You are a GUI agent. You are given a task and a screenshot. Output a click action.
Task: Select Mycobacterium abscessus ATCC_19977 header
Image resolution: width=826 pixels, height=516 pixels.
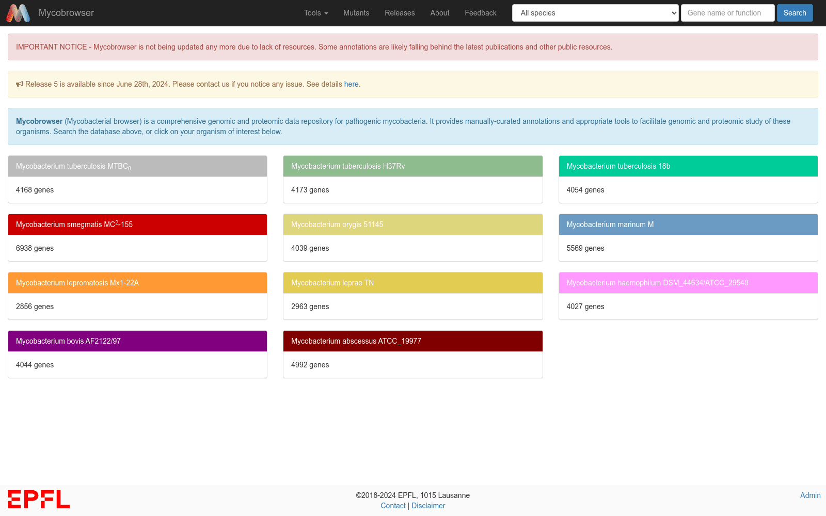tap(412, 341)
